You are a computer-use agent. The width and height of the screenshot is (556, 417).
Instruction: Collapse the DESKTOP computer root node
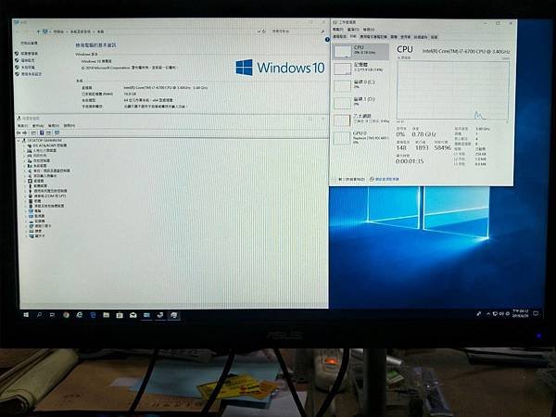[x=19, y=141]
